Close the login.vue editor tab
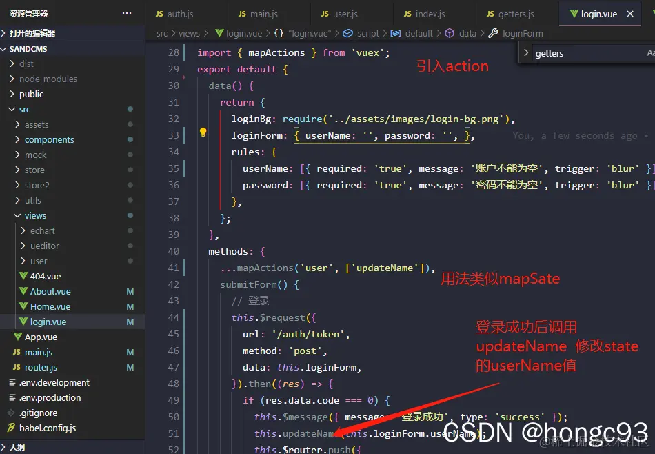 point(630,14)
